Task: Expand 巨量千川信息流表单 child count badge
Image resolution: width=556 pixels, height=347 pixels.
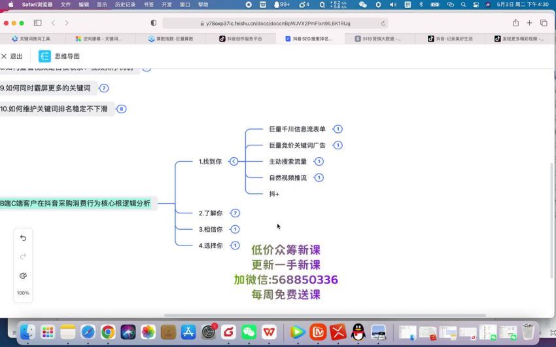Action: point(338,129)
